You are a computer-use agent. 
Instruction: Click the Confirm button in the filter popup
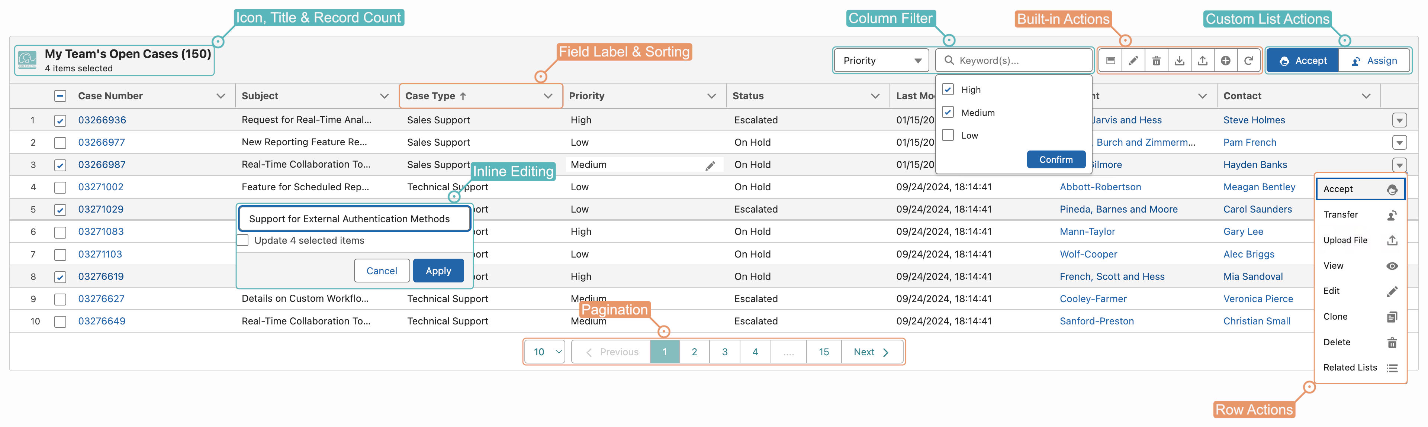pyautogui.click(x=1056, y=159)
